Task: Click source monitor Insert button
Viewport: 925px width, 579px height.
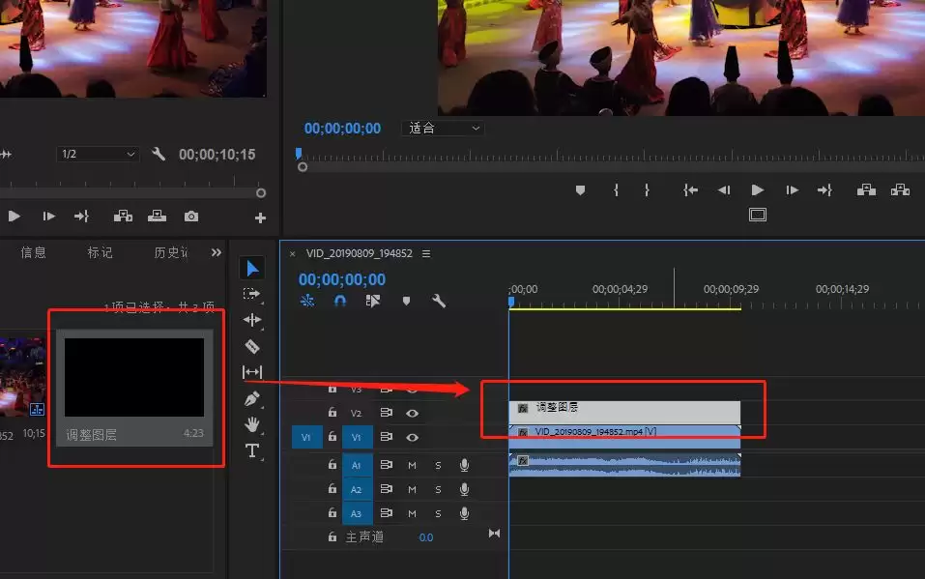Action: (123, 217)
